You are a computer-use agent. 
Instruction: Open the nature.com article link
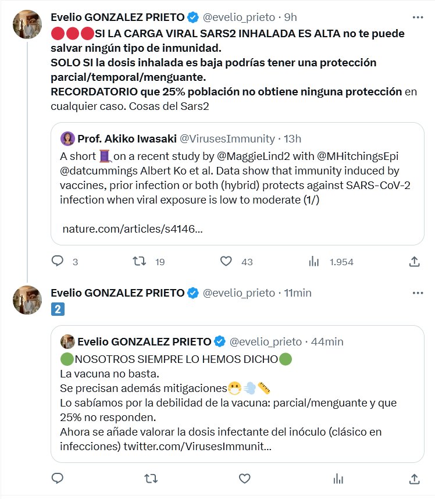(x=133, y=229)
